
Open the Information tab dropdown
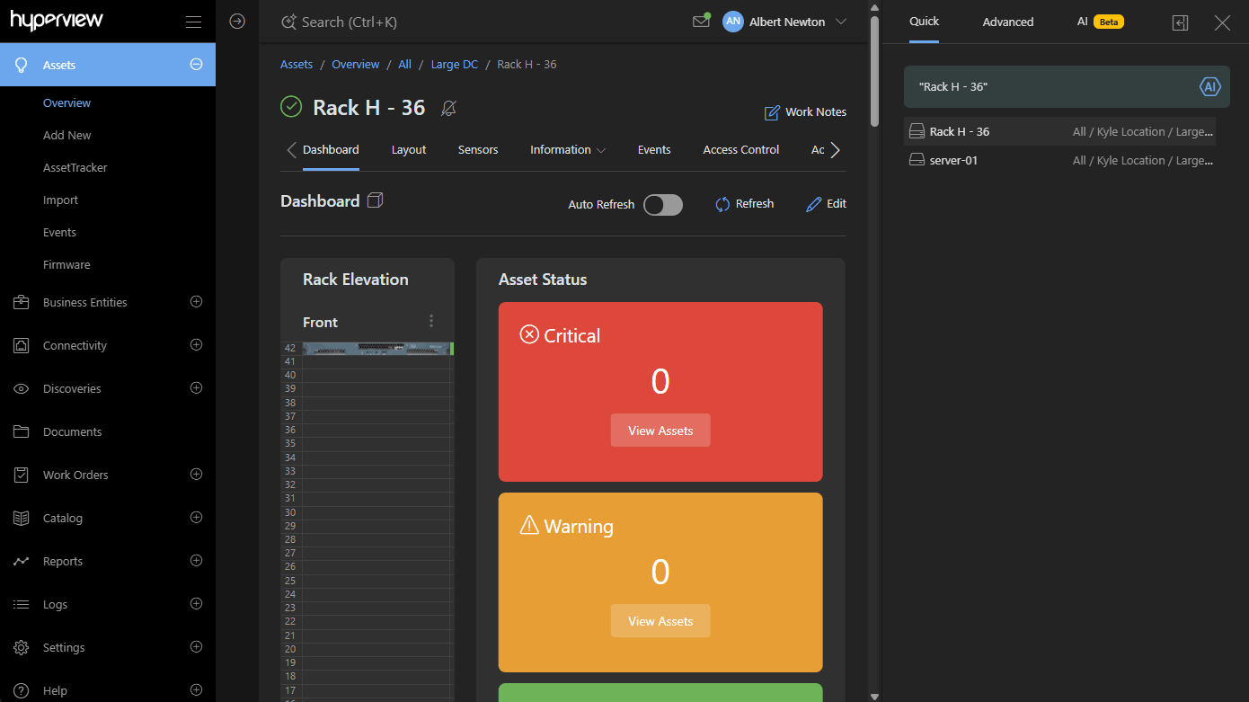tap(568, 150)
